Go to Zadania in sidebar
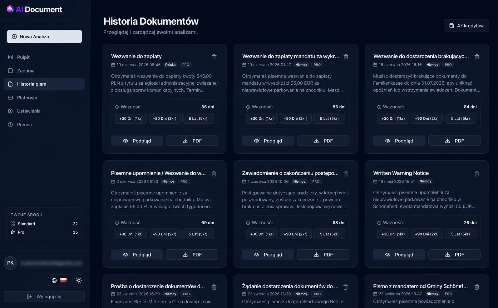 pyautogui.click(x=44, y=71)
